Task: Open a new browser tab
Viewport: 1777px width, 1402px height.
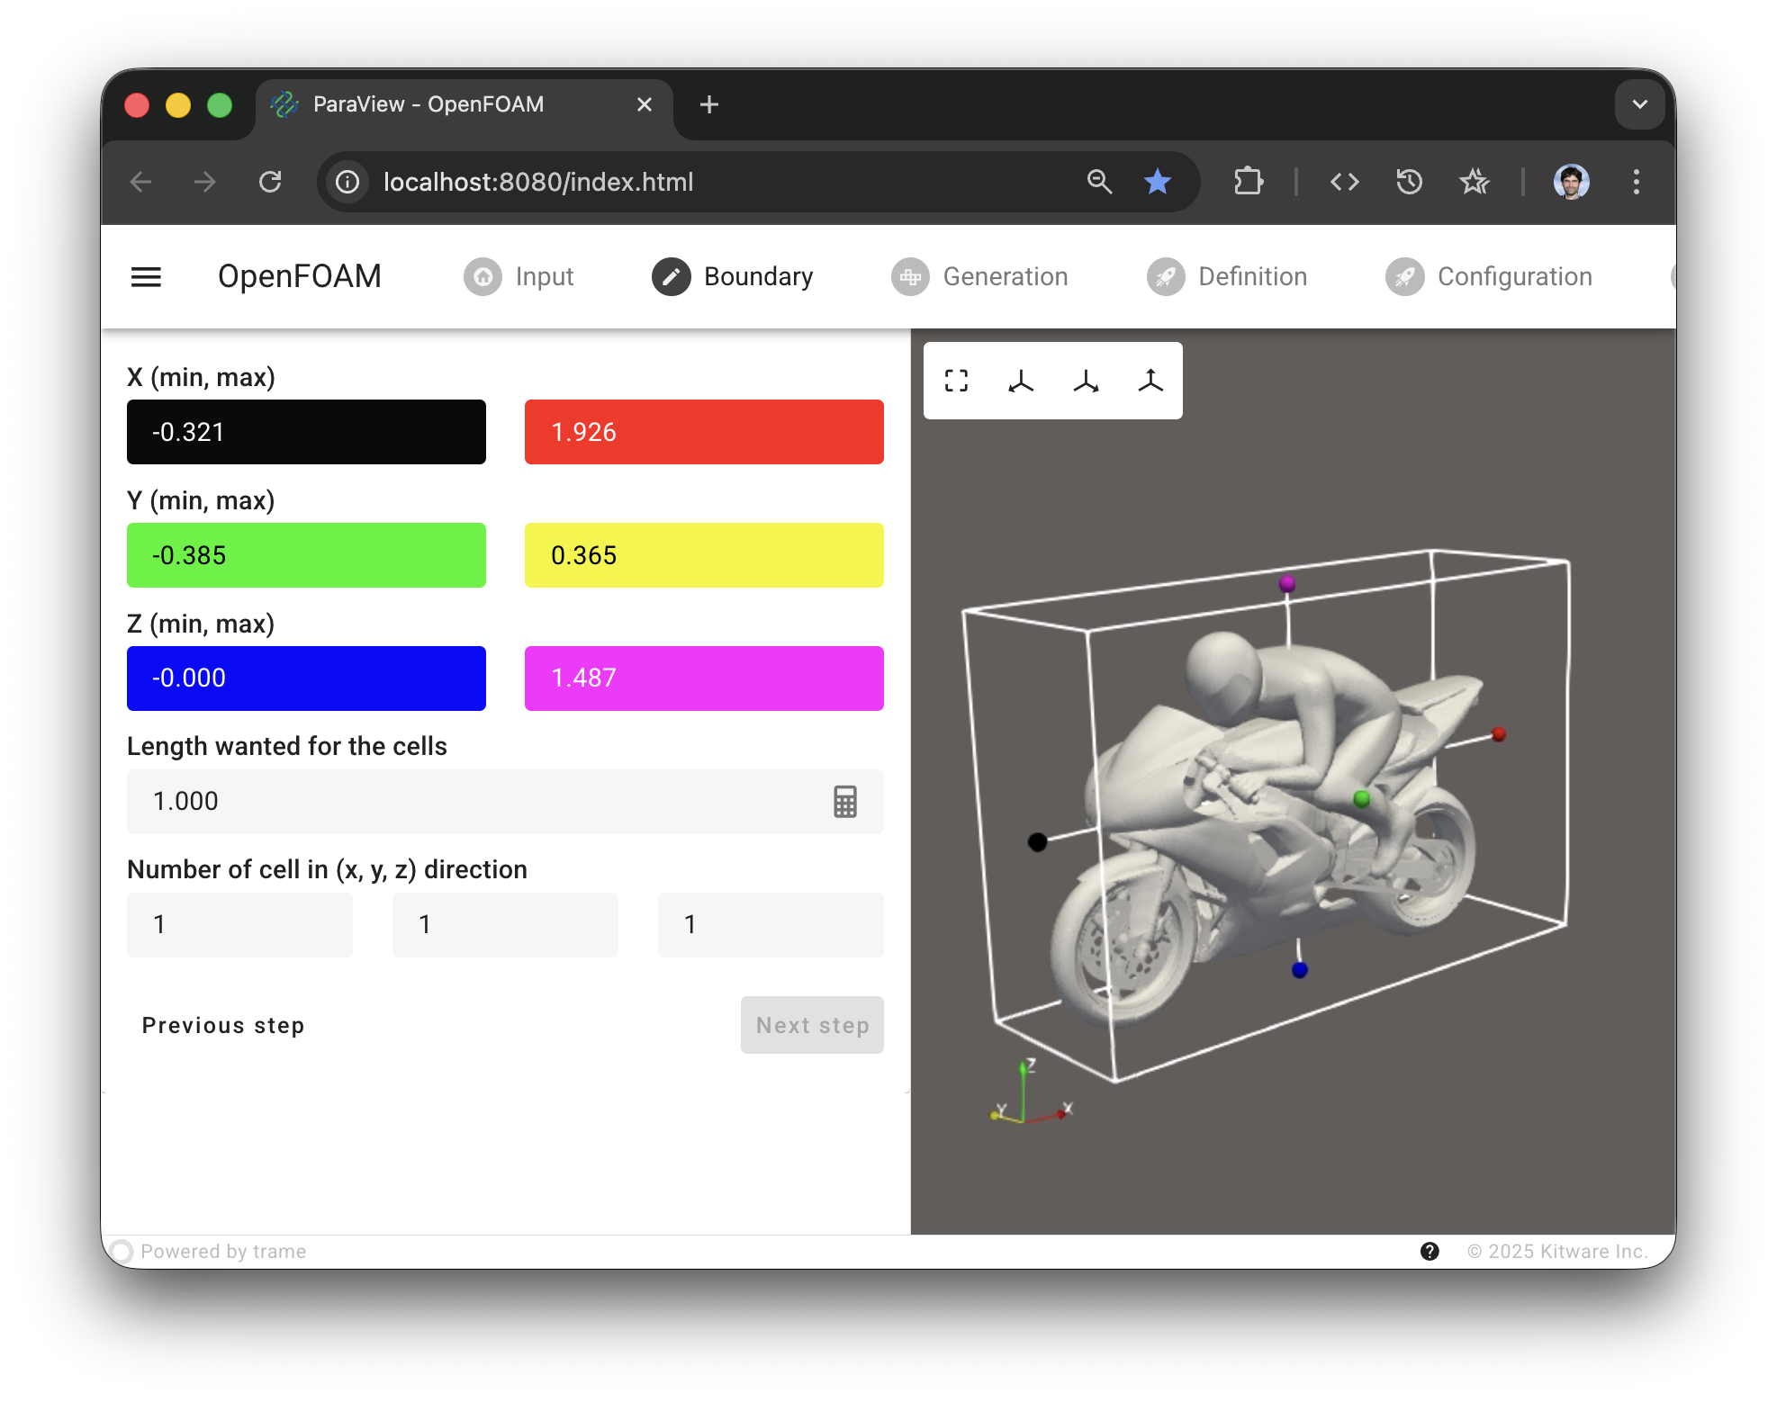Action: [x=709, y=104]
